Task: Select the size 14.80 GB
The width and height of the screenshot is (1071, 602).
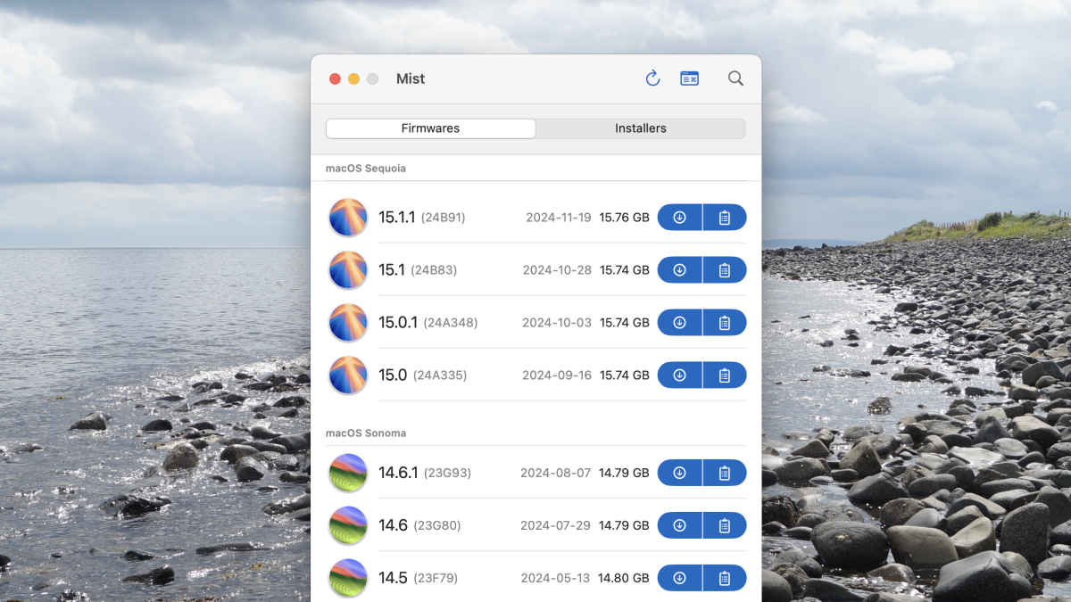Action: click(625, 578)
